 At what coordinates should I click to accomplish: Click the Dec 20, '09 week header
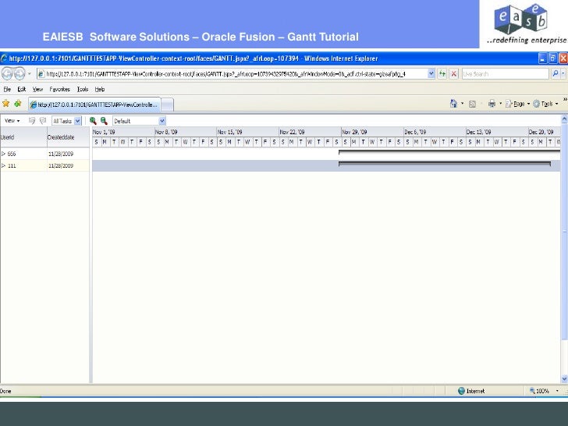(544, 132)
